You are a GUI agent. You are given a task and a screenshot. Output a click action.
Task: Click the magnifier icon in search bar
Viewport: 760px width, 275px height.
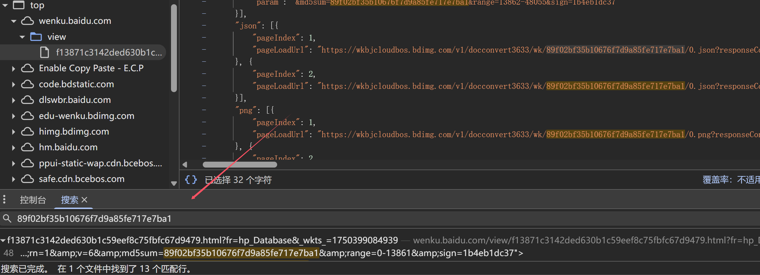(7, 218)
